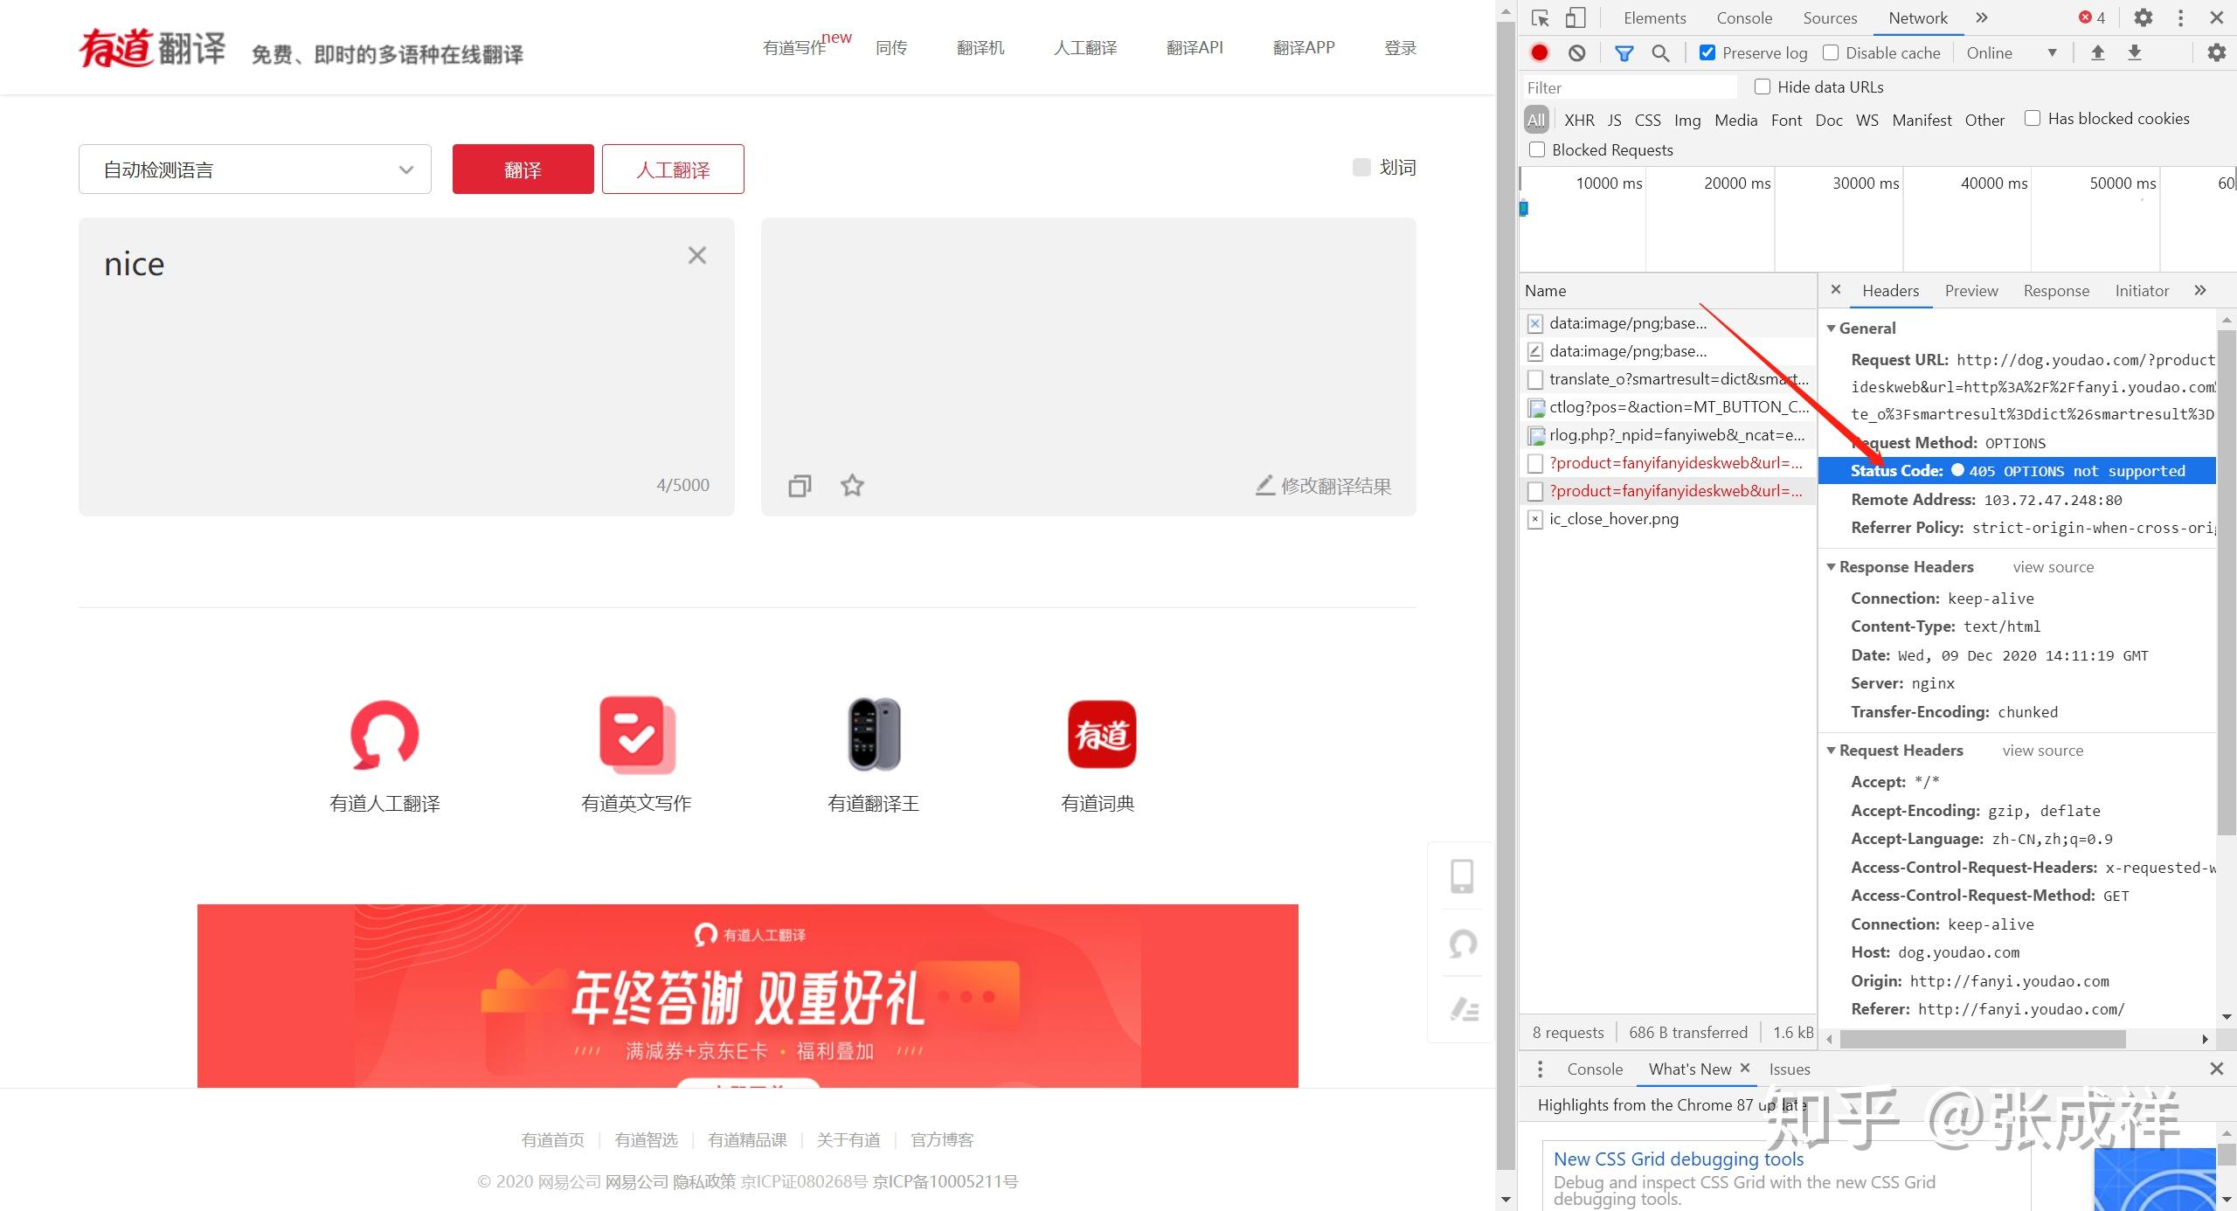The height and width of the screenshot is (1211, 2237).
Task: Click view source for Response Headers
Action: click(2053, 567)
